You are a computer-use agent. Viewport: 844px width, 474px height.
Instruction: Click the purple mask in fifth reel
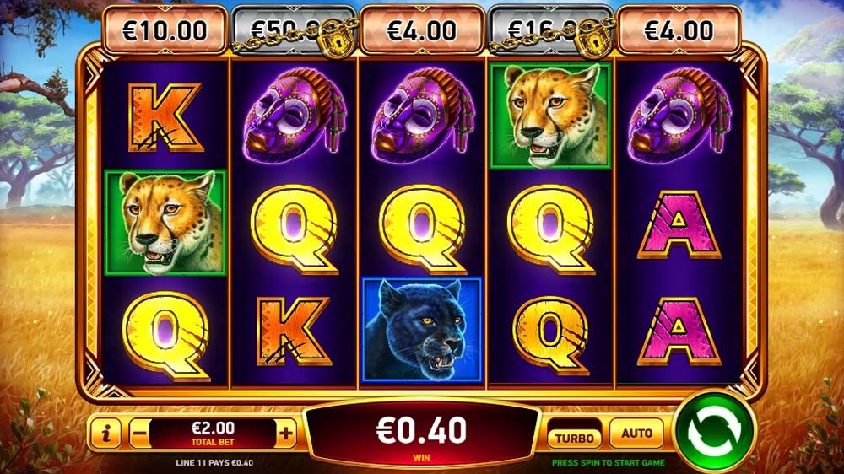click(x=679, y=116)
